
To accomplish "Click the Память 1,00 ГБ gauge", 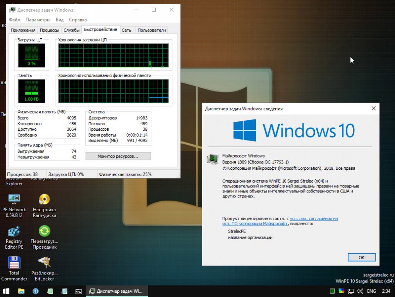I will click(32, 91).
